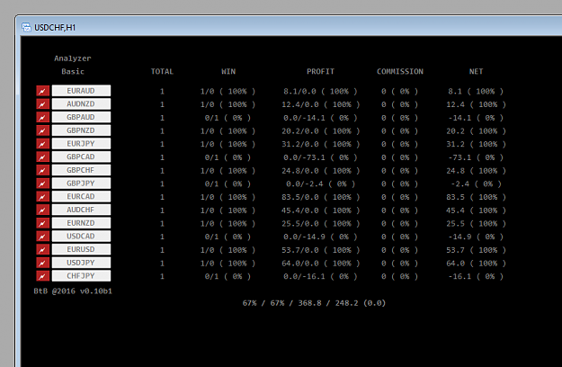
Task: Click the EURAUD net value 8.1
Action: pyautogui.click(x=455, y=92)
